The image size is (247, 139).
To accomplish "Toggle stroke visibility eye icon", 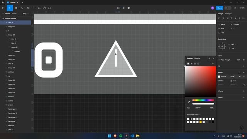I will (x=240, y=76).
